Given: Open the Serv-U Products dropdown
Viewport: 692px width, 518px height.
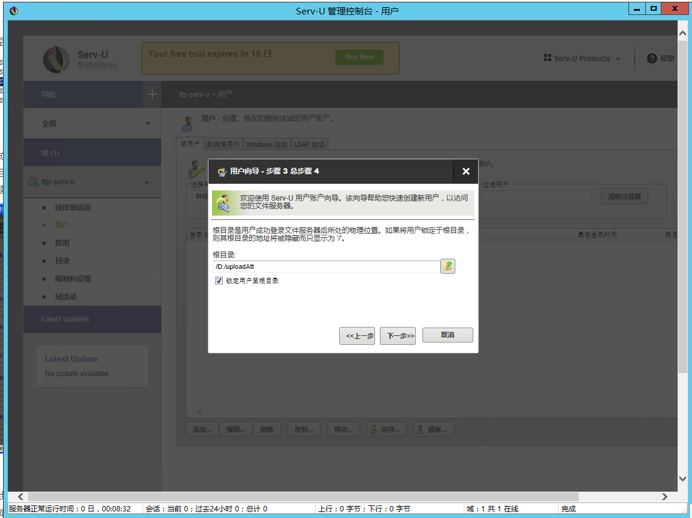Looking at the screenshot, I should [582, 58].
